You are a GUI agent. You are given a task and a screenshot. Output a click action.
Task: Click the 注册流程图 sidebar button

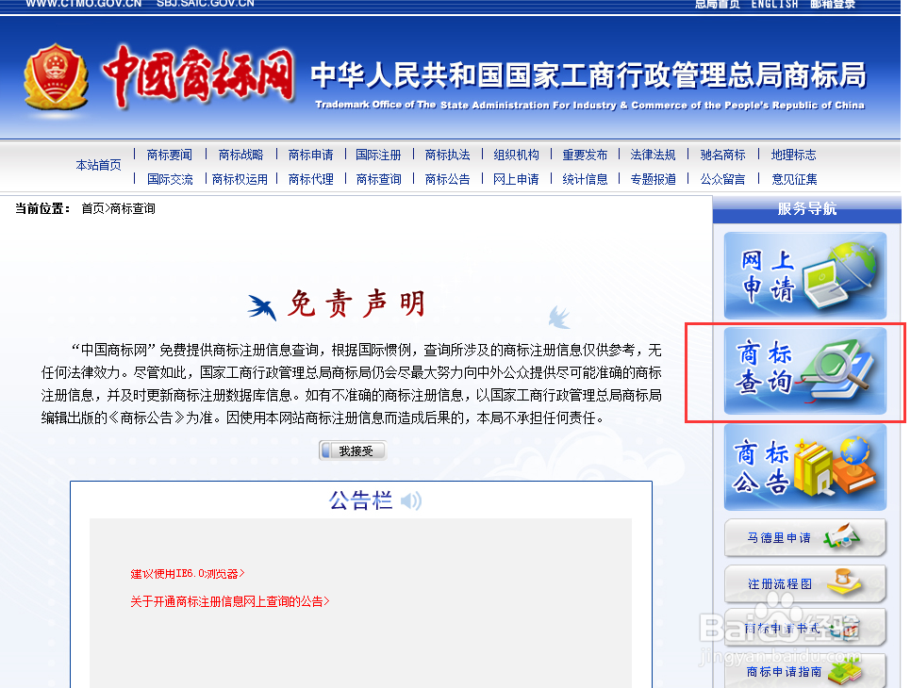pyautogui.click(x=805, y=583)
